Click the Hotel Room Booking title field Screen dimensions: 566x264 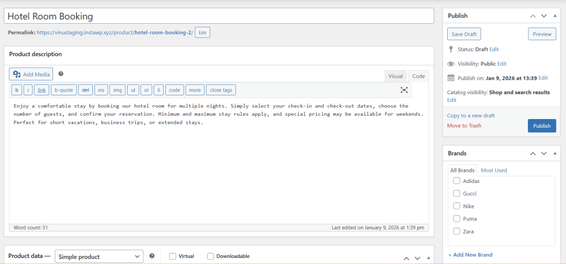pos(219,16)
